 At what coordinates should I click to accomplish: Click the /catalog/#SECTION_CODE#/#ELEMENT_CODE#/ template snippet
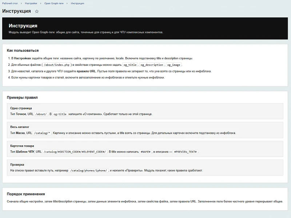click(x=75, y=152)
